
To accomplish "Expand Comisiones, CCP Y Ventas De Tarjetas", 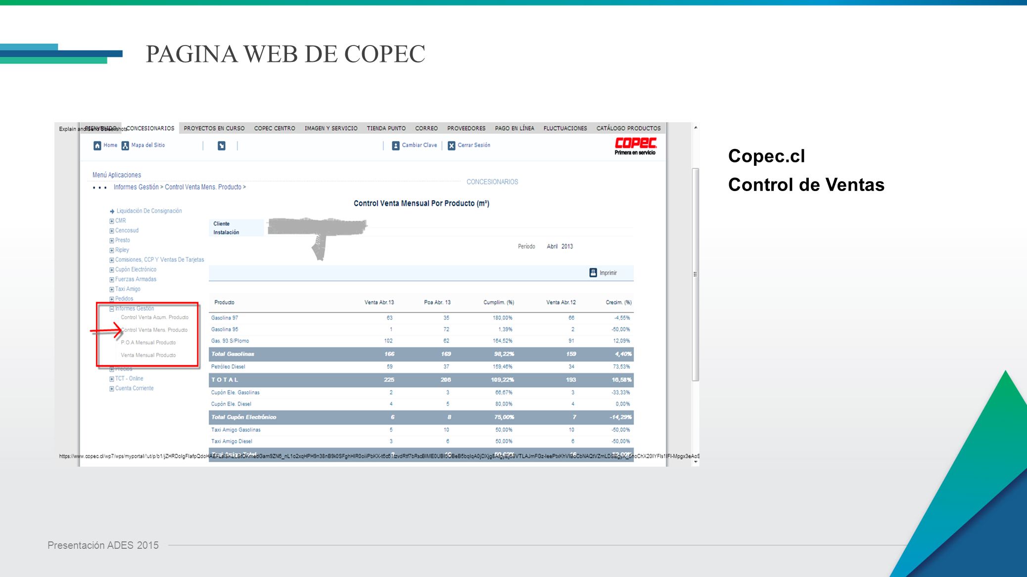I will (112, 260).
